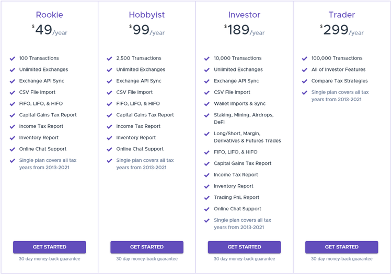Click the Rookie plan heading
The height and width of the screenshot is (274, 392).
(50, 15)
